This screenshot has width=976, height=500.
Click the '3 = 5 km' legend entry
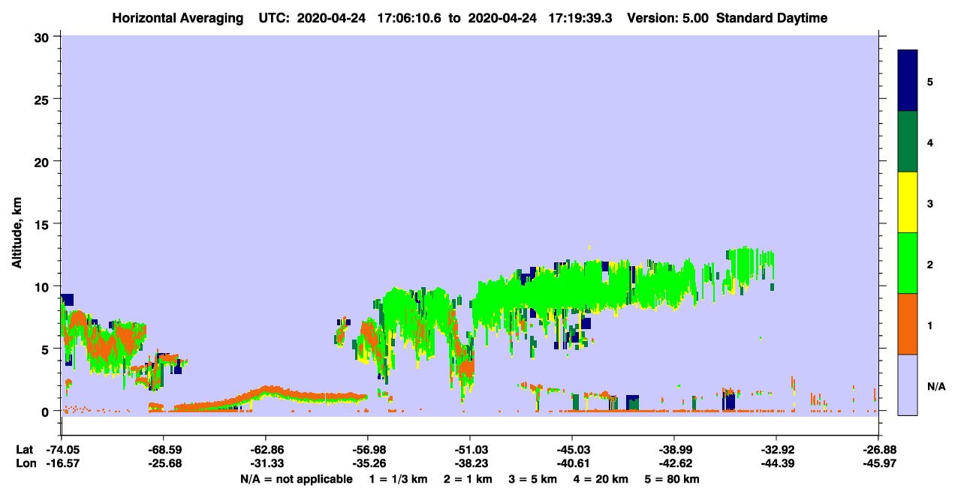(x=532, y=479)
